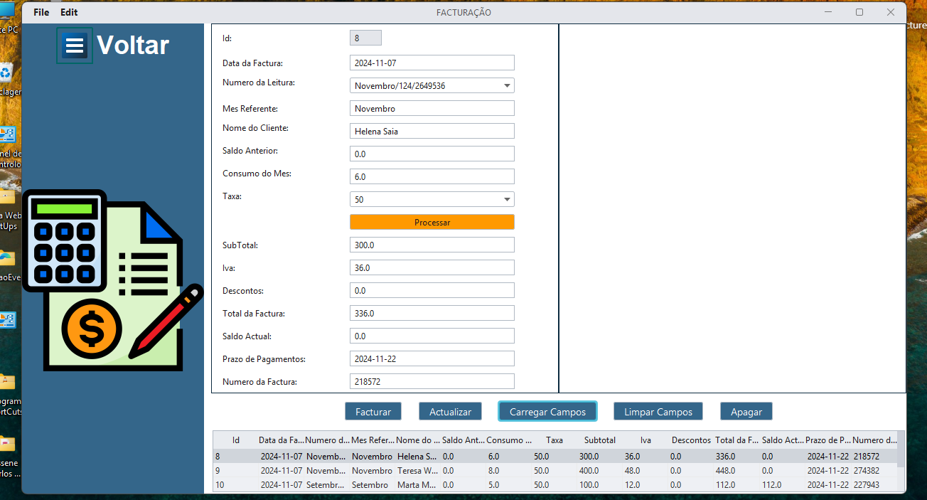Click the table's vertical scrollbar
The width and height of the screenshot is (927, 500).
pos(901,462)
